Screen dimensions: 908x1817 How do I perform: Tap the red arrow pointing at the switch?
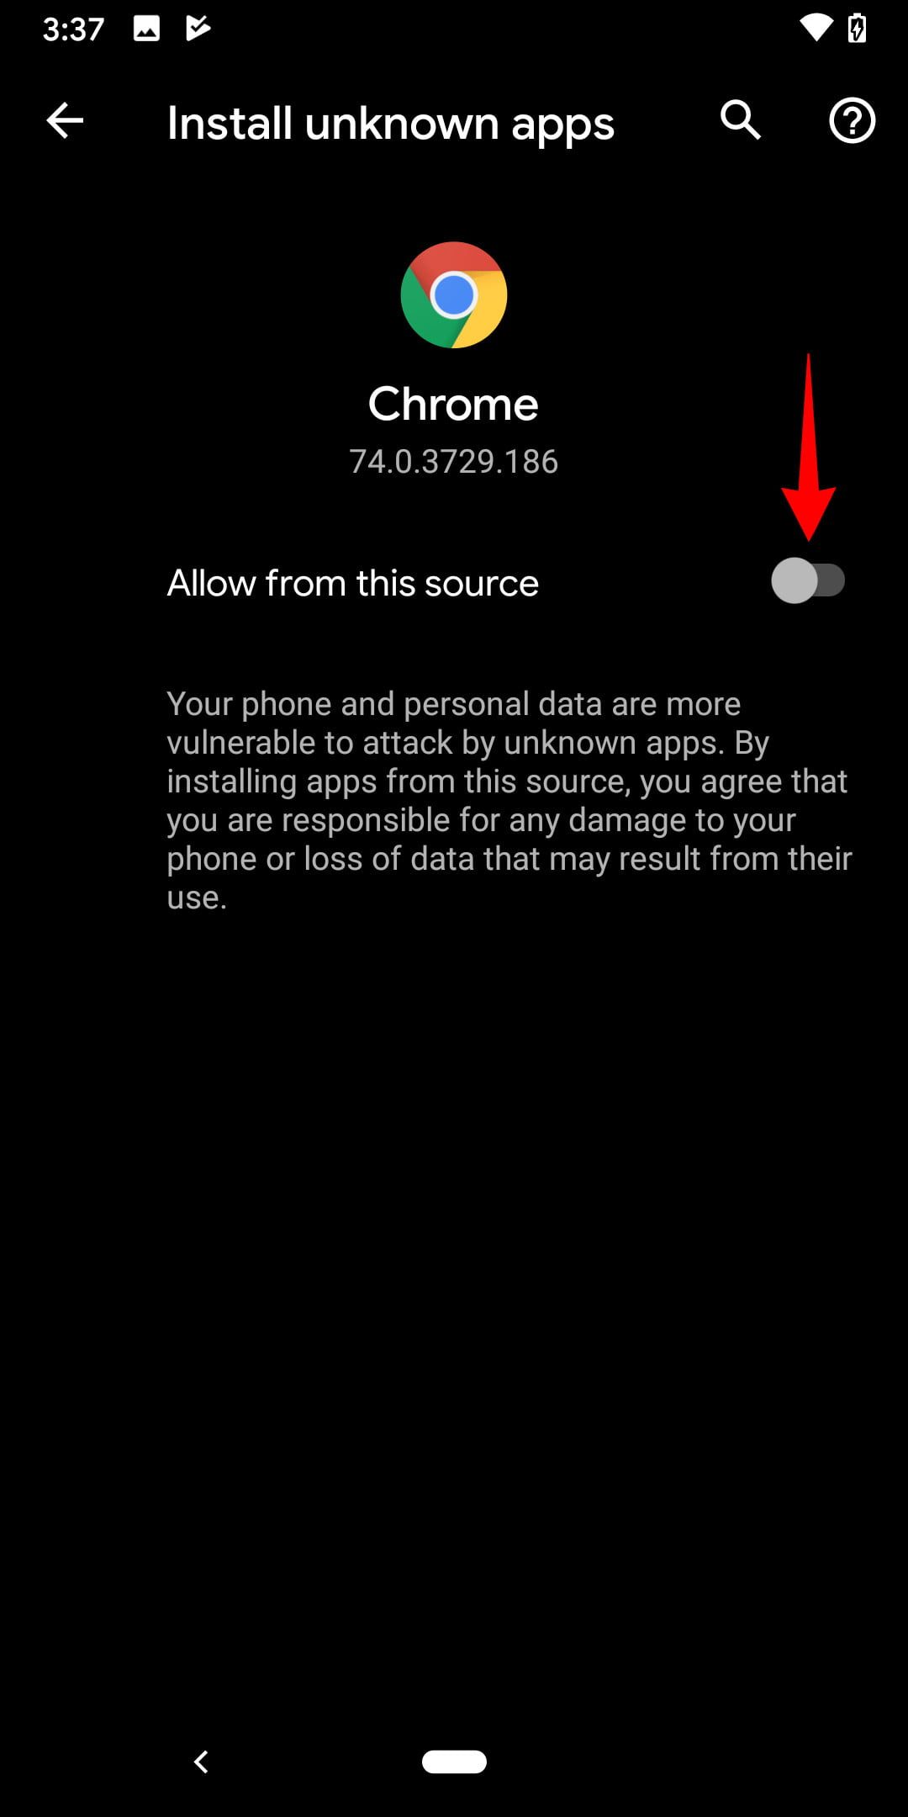808,447
